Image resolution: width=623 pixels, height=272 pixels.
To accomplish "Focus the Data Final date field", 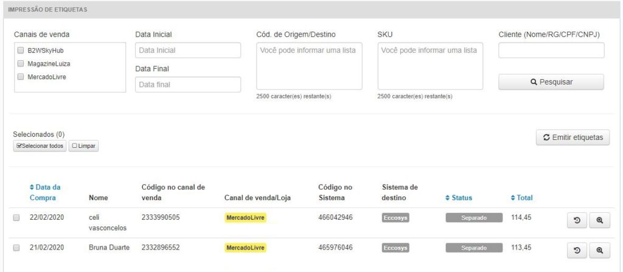I will point(188,85).
